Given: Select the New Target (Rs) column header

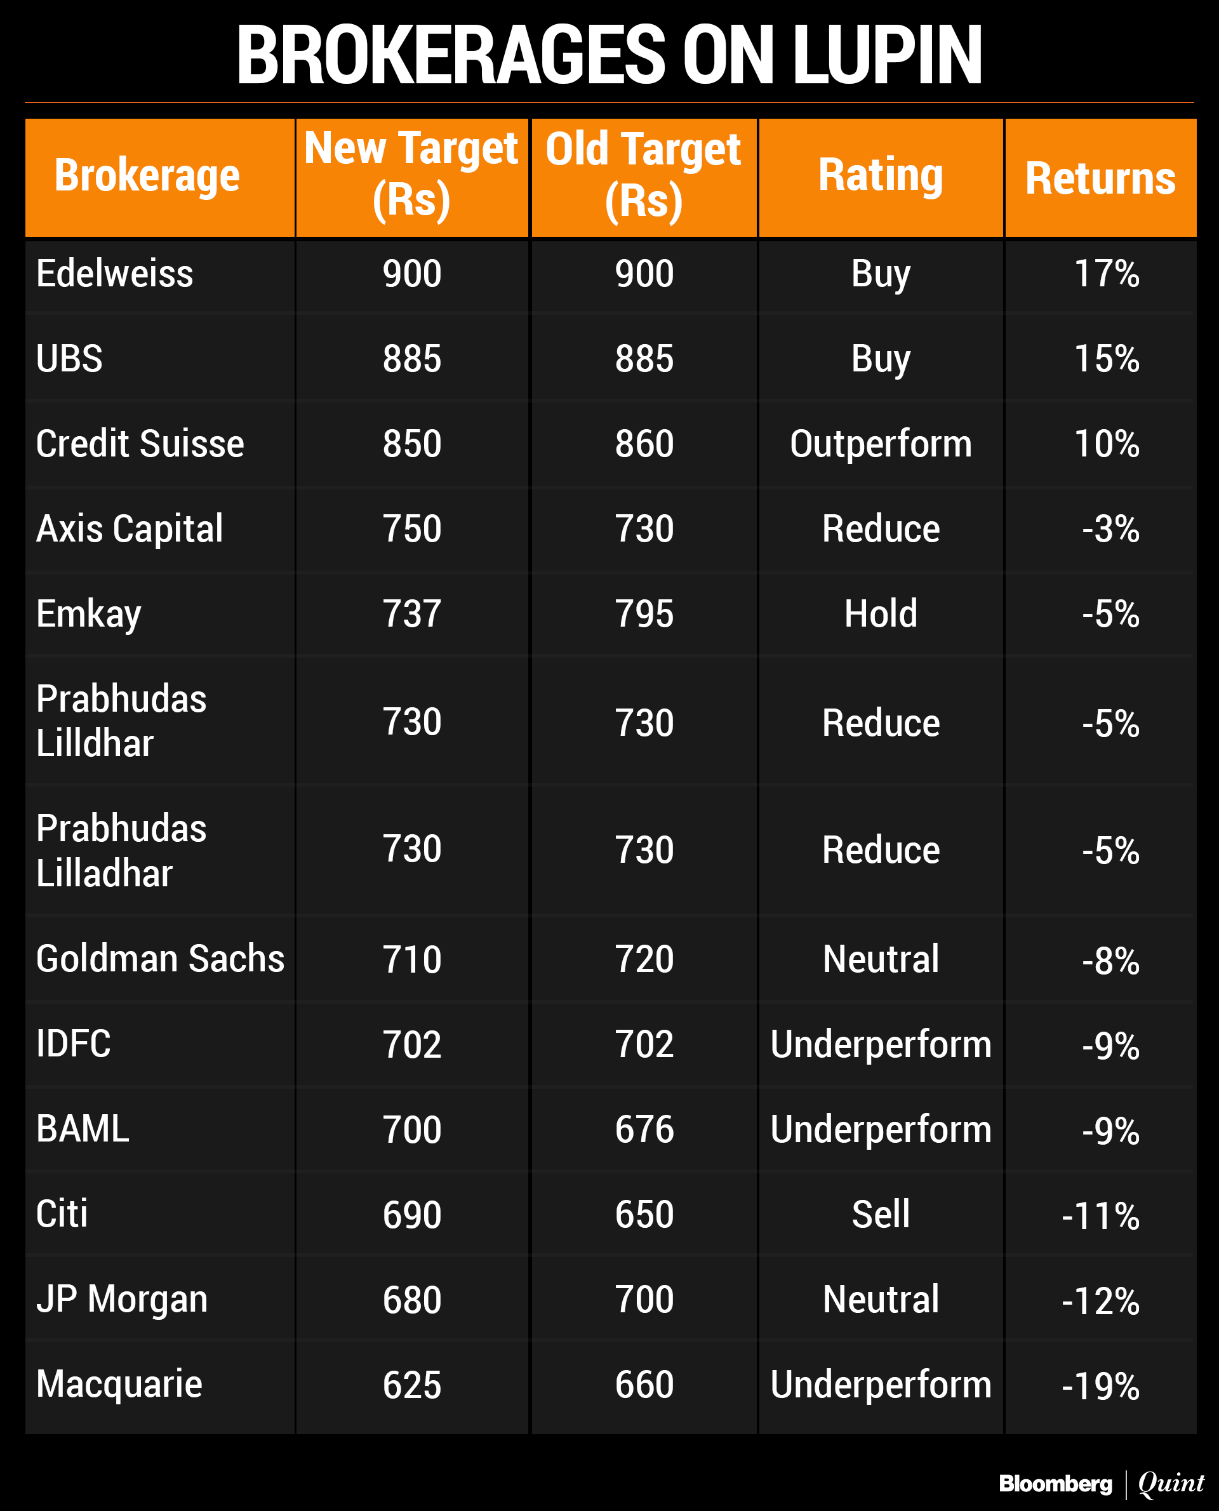Looking at the screenshot, I should pos(411,175).
